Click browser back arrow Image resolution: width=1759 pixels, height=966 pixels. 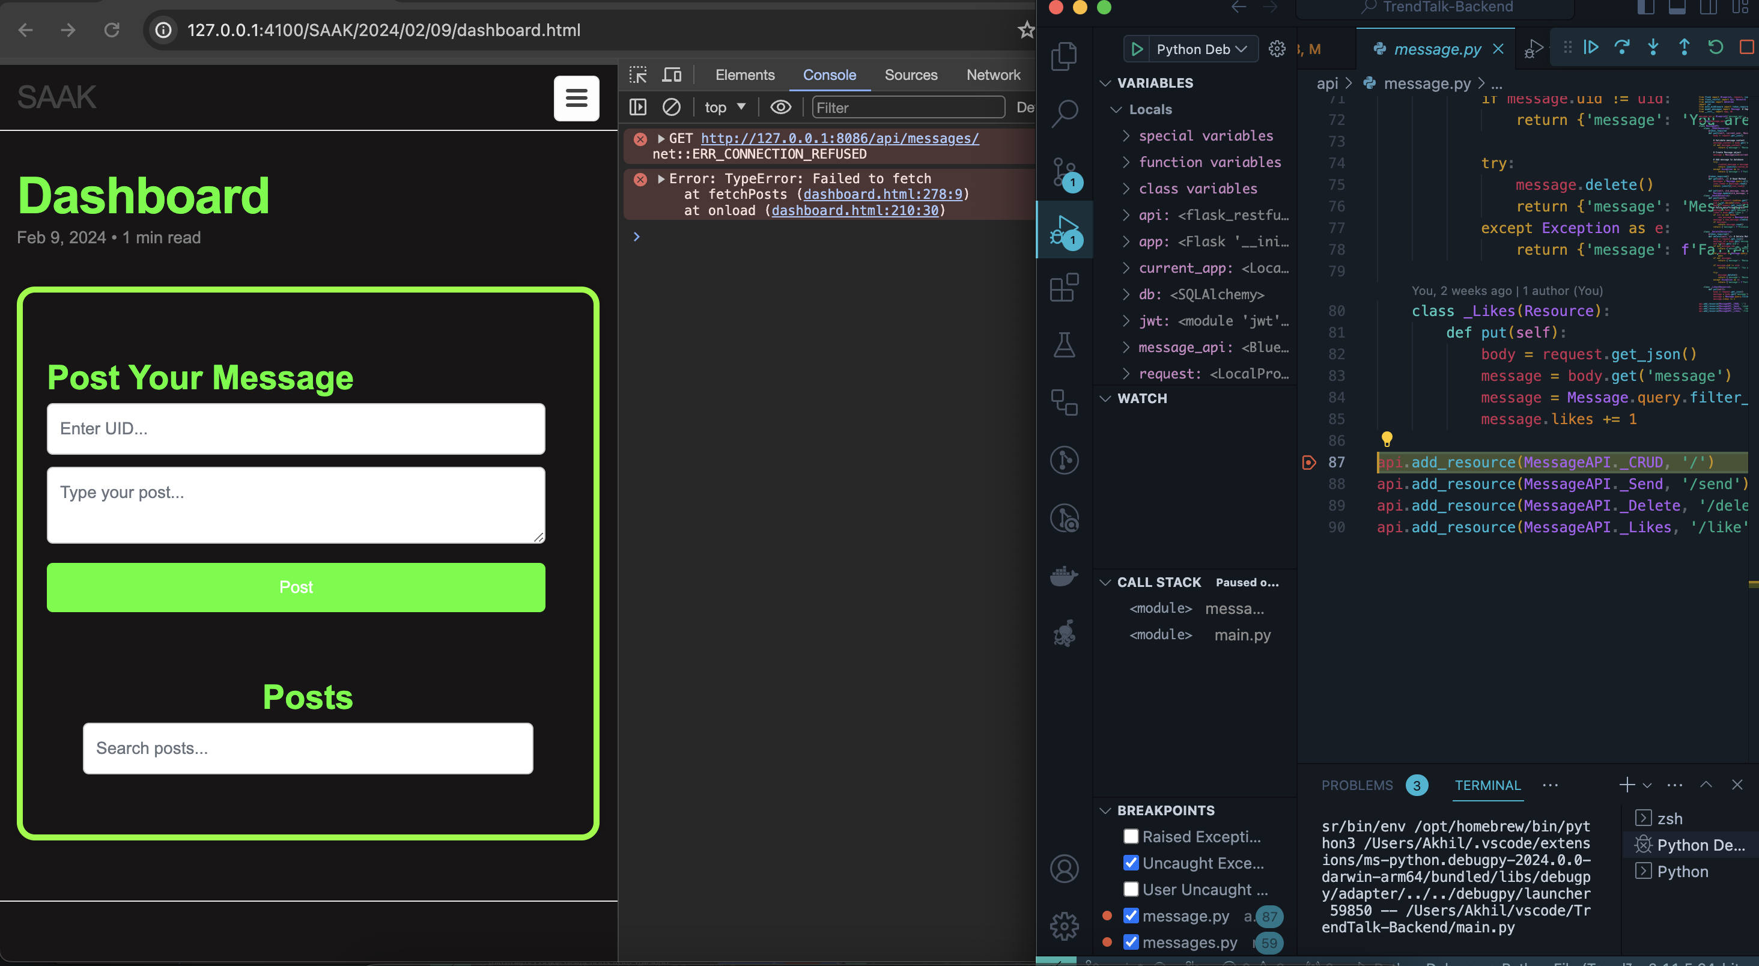click(25, 30)
